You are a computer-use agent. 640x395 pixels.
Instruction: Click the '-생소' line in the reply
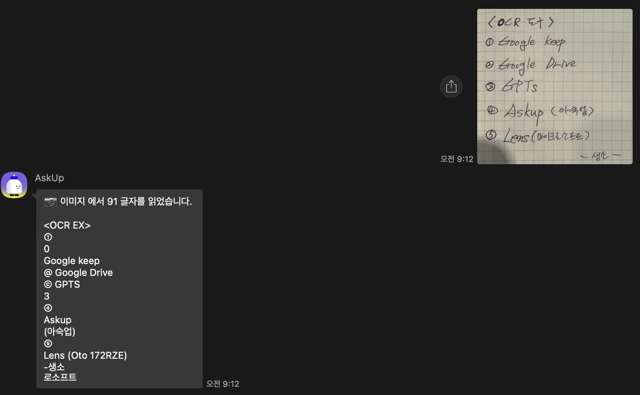click(54, 367)
